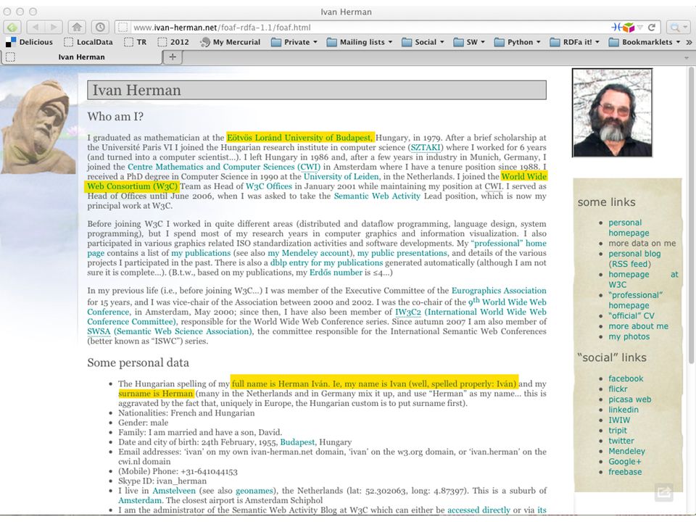Open the Amstelveen link
The image size is (696, 522).
pyautogui.click(x=173, y=491)
